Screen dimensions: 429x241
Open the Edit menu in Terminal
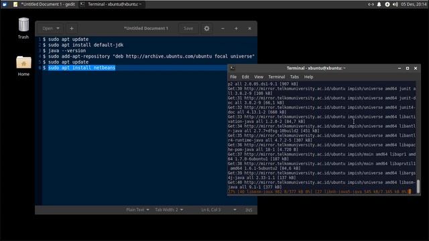[x=245, y=77]
